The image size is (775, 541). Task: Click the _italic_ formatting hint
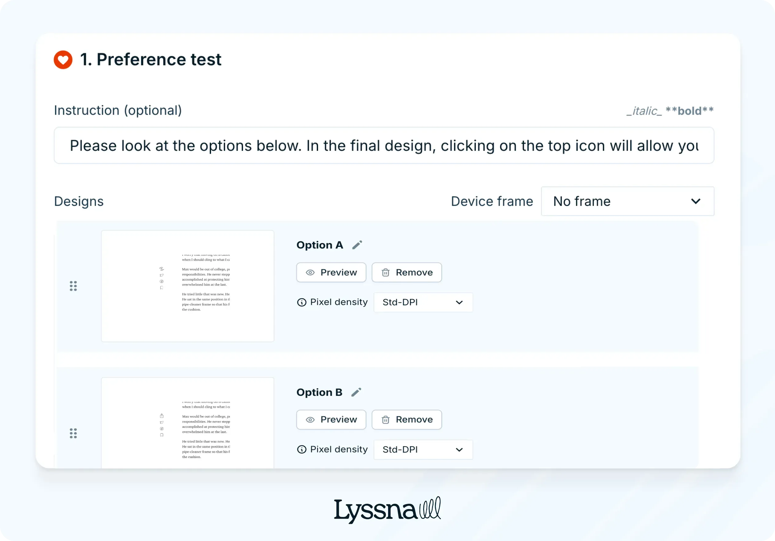[644, 111]
